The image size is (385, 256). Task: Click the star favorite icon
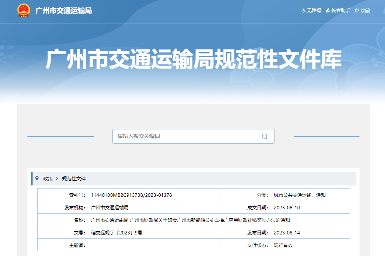[x=357, y=11]
